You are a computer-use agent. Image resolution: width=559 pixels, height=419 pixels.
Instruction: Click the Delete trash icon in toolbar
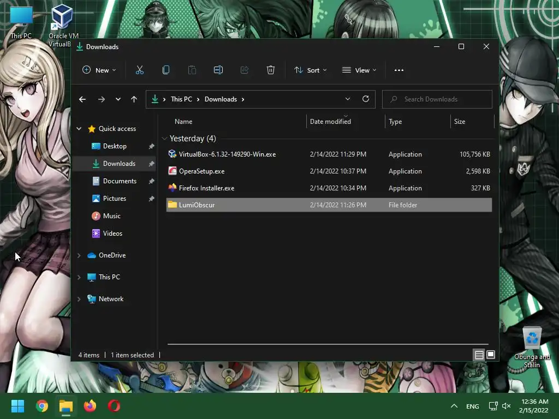(x=271, y=70)
